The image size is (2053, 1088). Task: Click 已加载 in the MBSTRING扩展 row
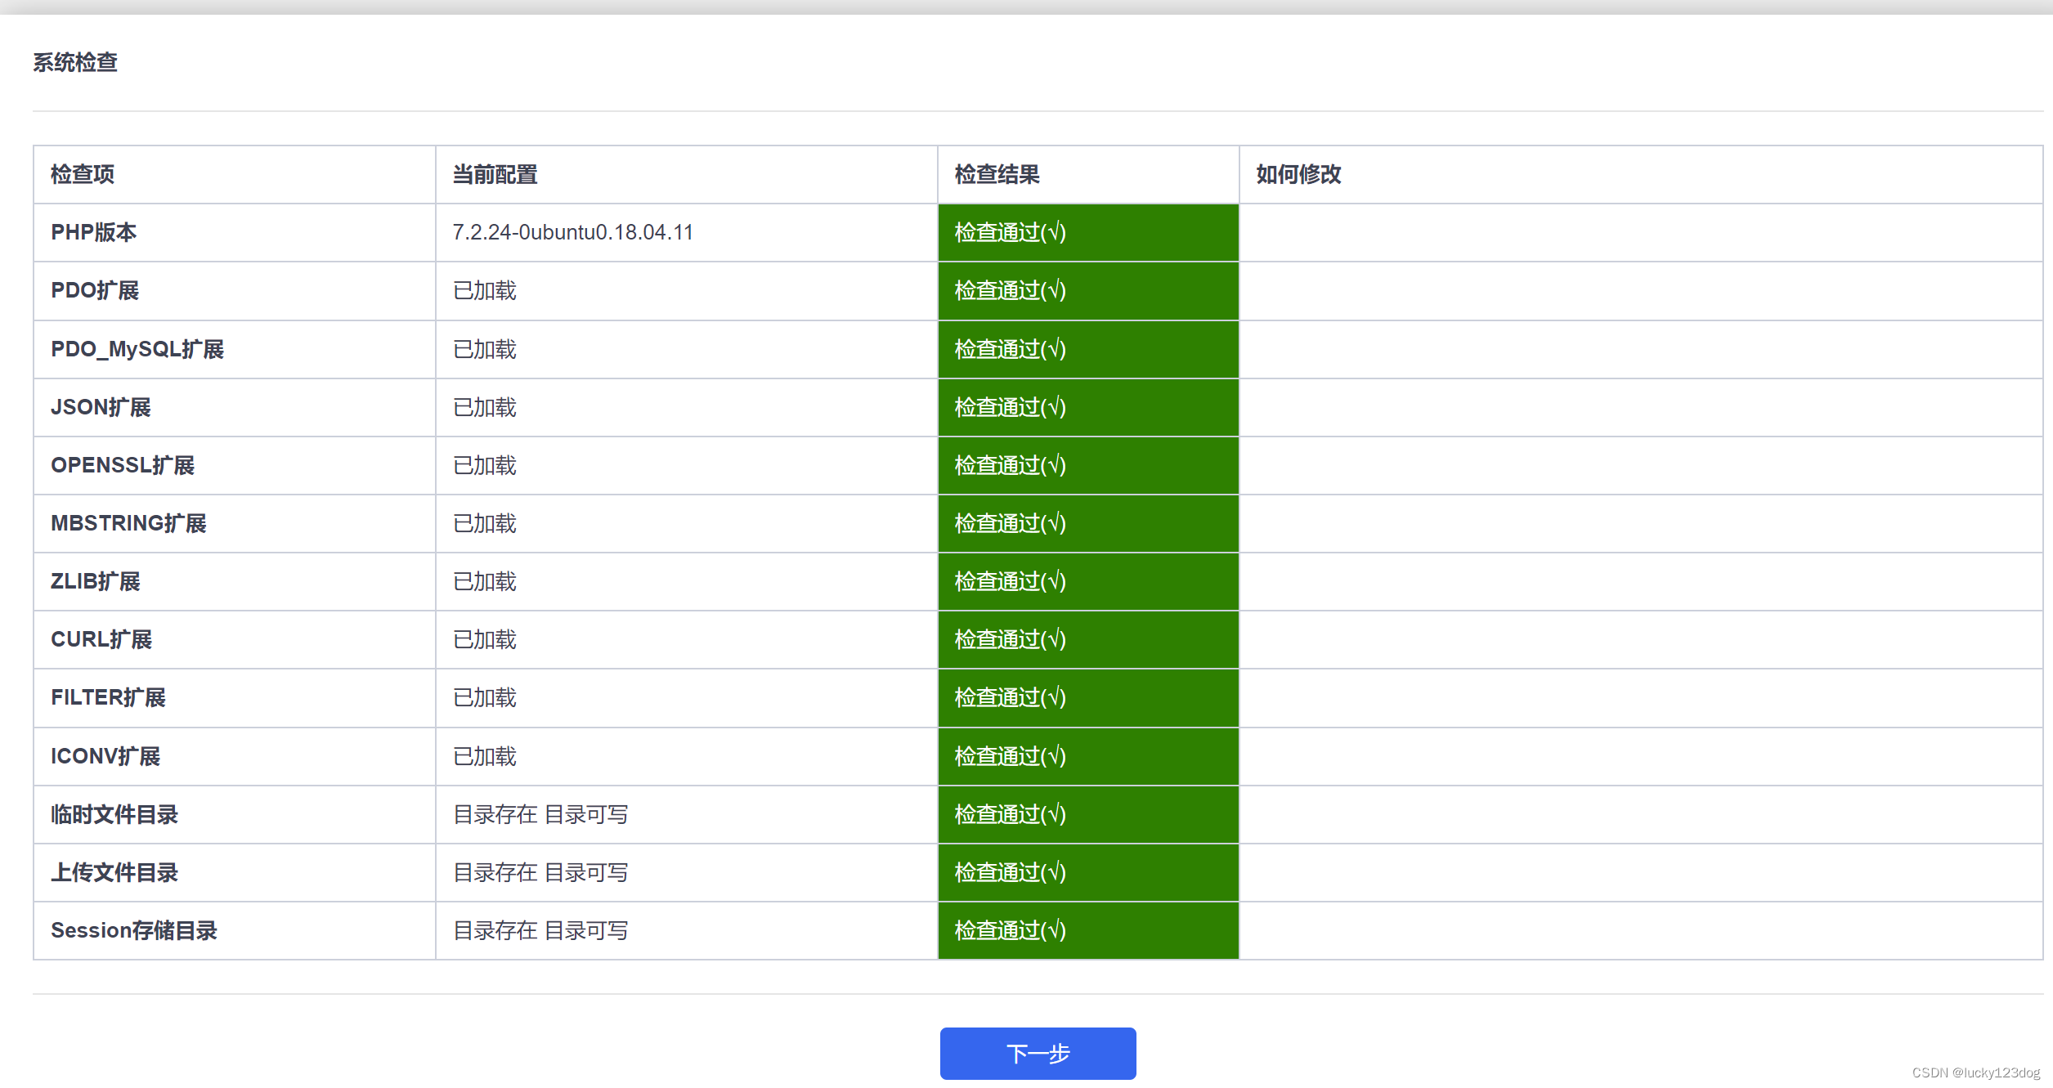tap(484, 523)
